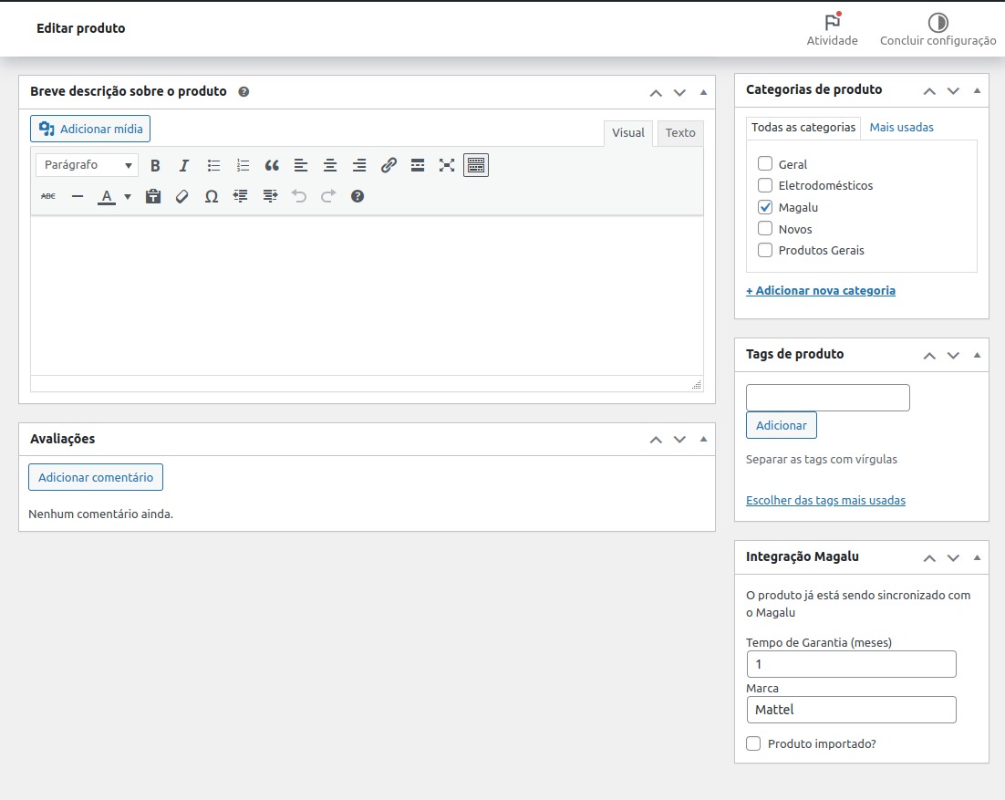The image size is (1005, 800).
Task: Click help icon beside Breve descrição title
Action: (243, 91)
